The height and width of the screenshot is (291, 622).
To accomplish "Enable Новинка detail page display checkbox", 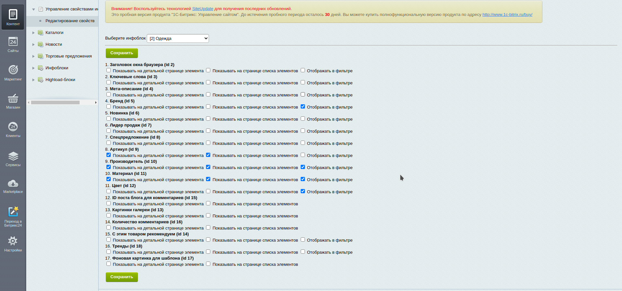I will pyautogui.click(x=108, y=119).
